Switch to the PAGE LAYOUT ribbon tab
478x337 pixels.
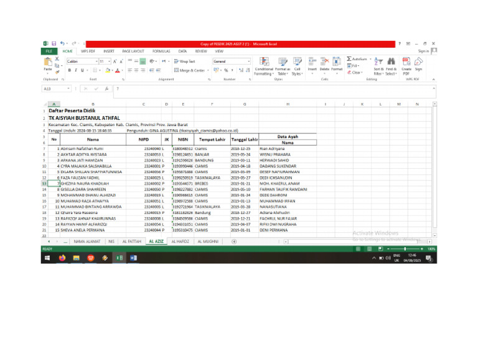(133, 52)
